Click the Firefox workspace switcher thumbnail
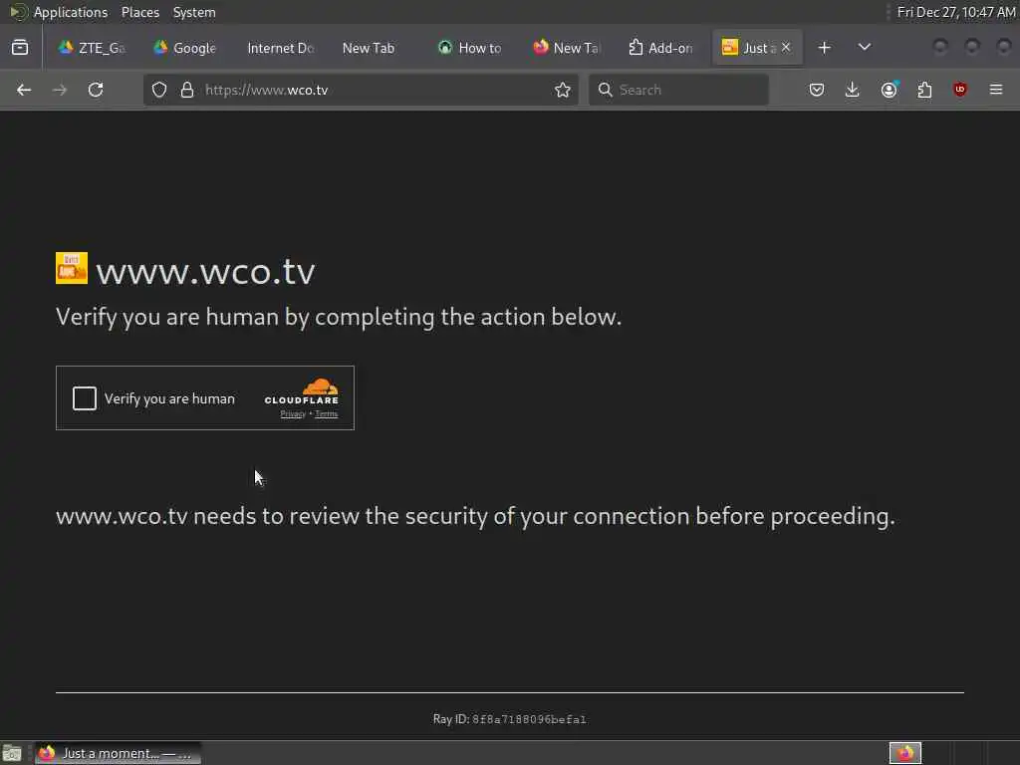 click(x=905, y=753)
